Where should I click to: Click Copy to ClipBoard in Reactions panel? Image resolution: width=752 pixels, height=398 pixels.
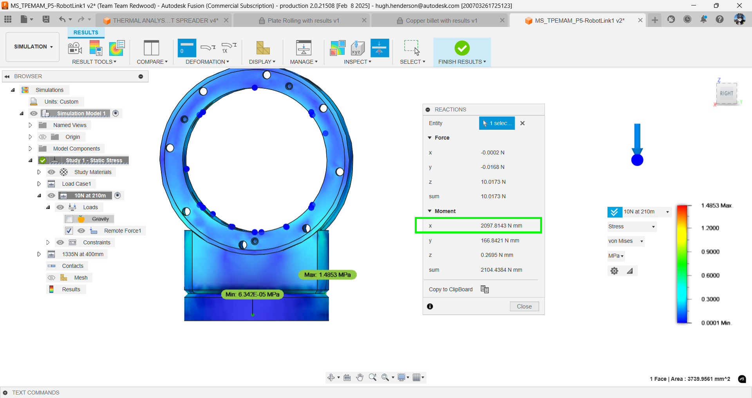click(450, 289)
